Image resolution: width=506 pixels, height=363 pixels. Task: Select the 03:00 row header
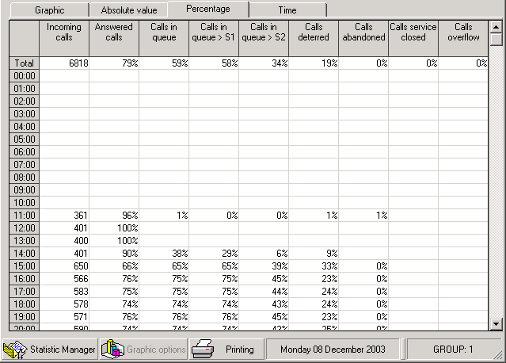click(25, 113)
